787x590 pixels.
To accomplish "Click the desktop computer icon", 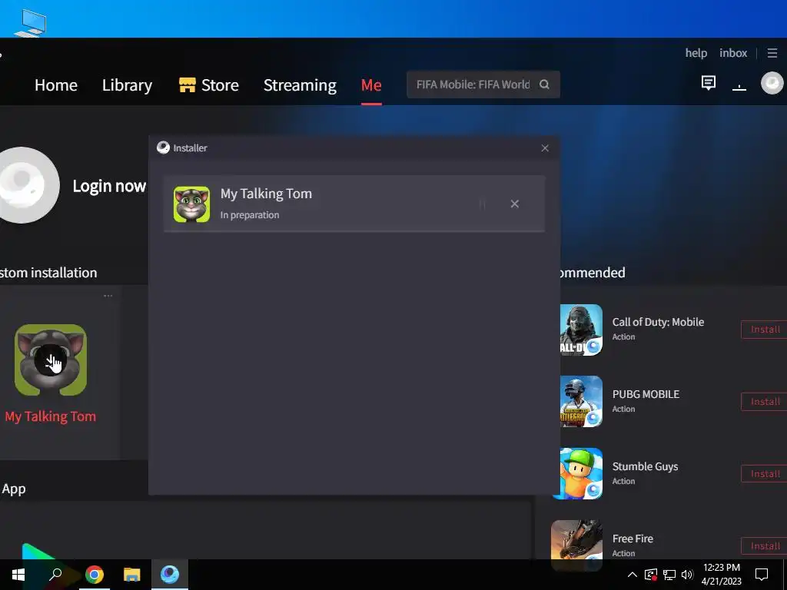I will (30, 23).
